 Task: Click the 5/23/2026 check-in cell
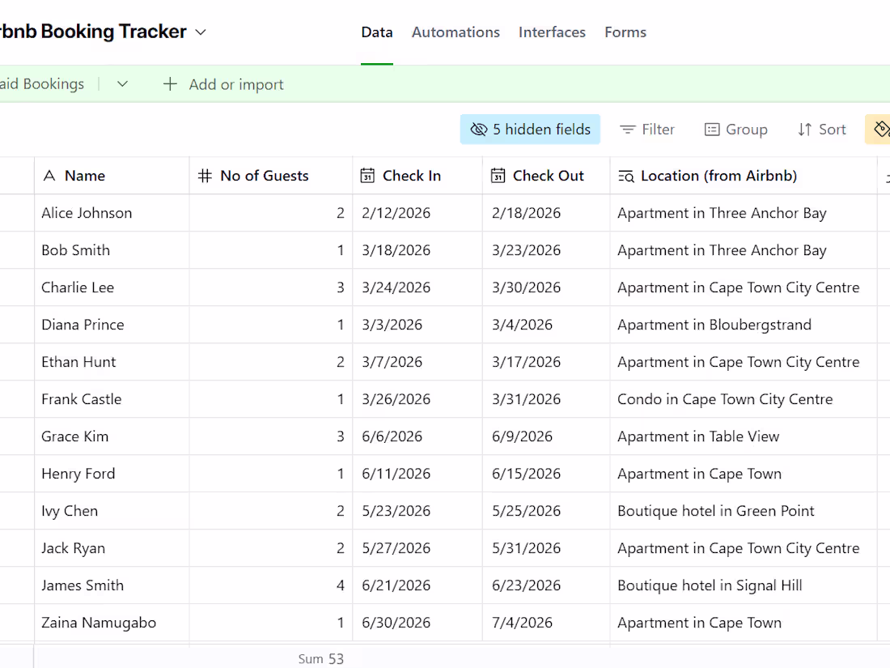pyautogui.click(x=417, y=511)
